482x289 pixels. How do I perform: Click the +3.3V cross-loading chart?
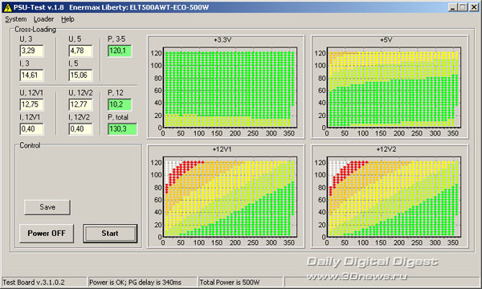point(226,87)
